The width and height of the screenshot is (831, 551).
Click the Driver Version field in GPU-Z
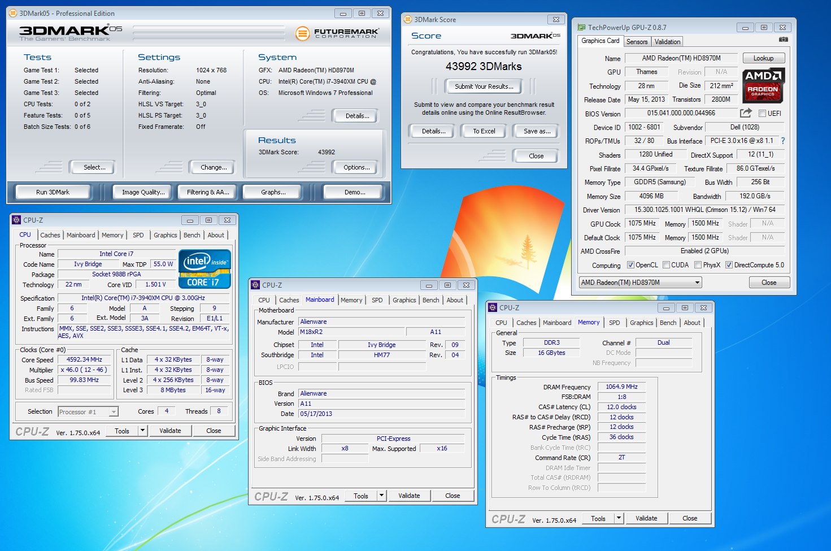(x=704, y=210)
